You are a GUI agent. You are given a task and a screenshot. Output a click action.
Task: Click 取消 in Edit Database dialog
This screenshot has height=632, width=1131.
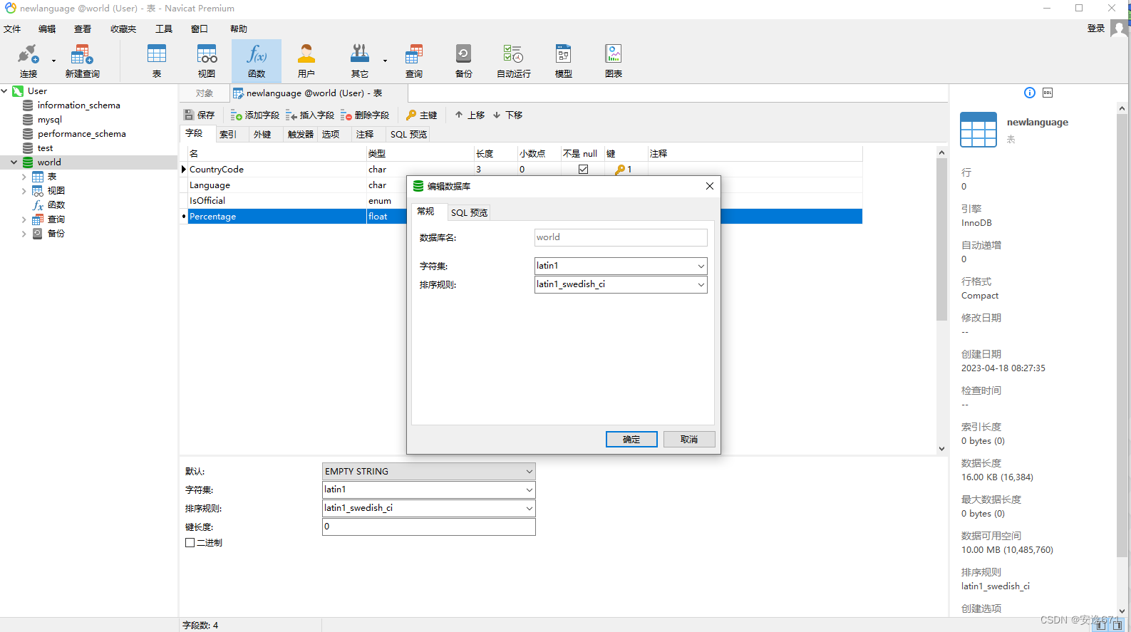(x=689, y=440)
